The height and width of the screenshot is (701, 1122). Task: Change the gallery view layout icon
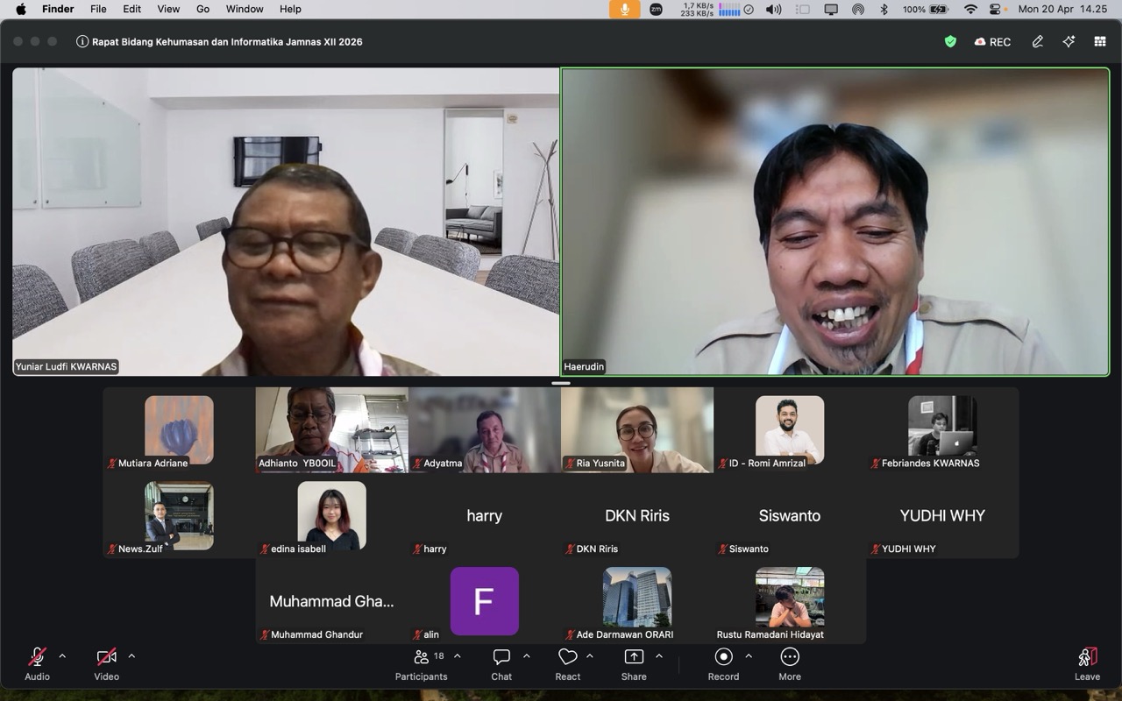tap(1099, 41)
